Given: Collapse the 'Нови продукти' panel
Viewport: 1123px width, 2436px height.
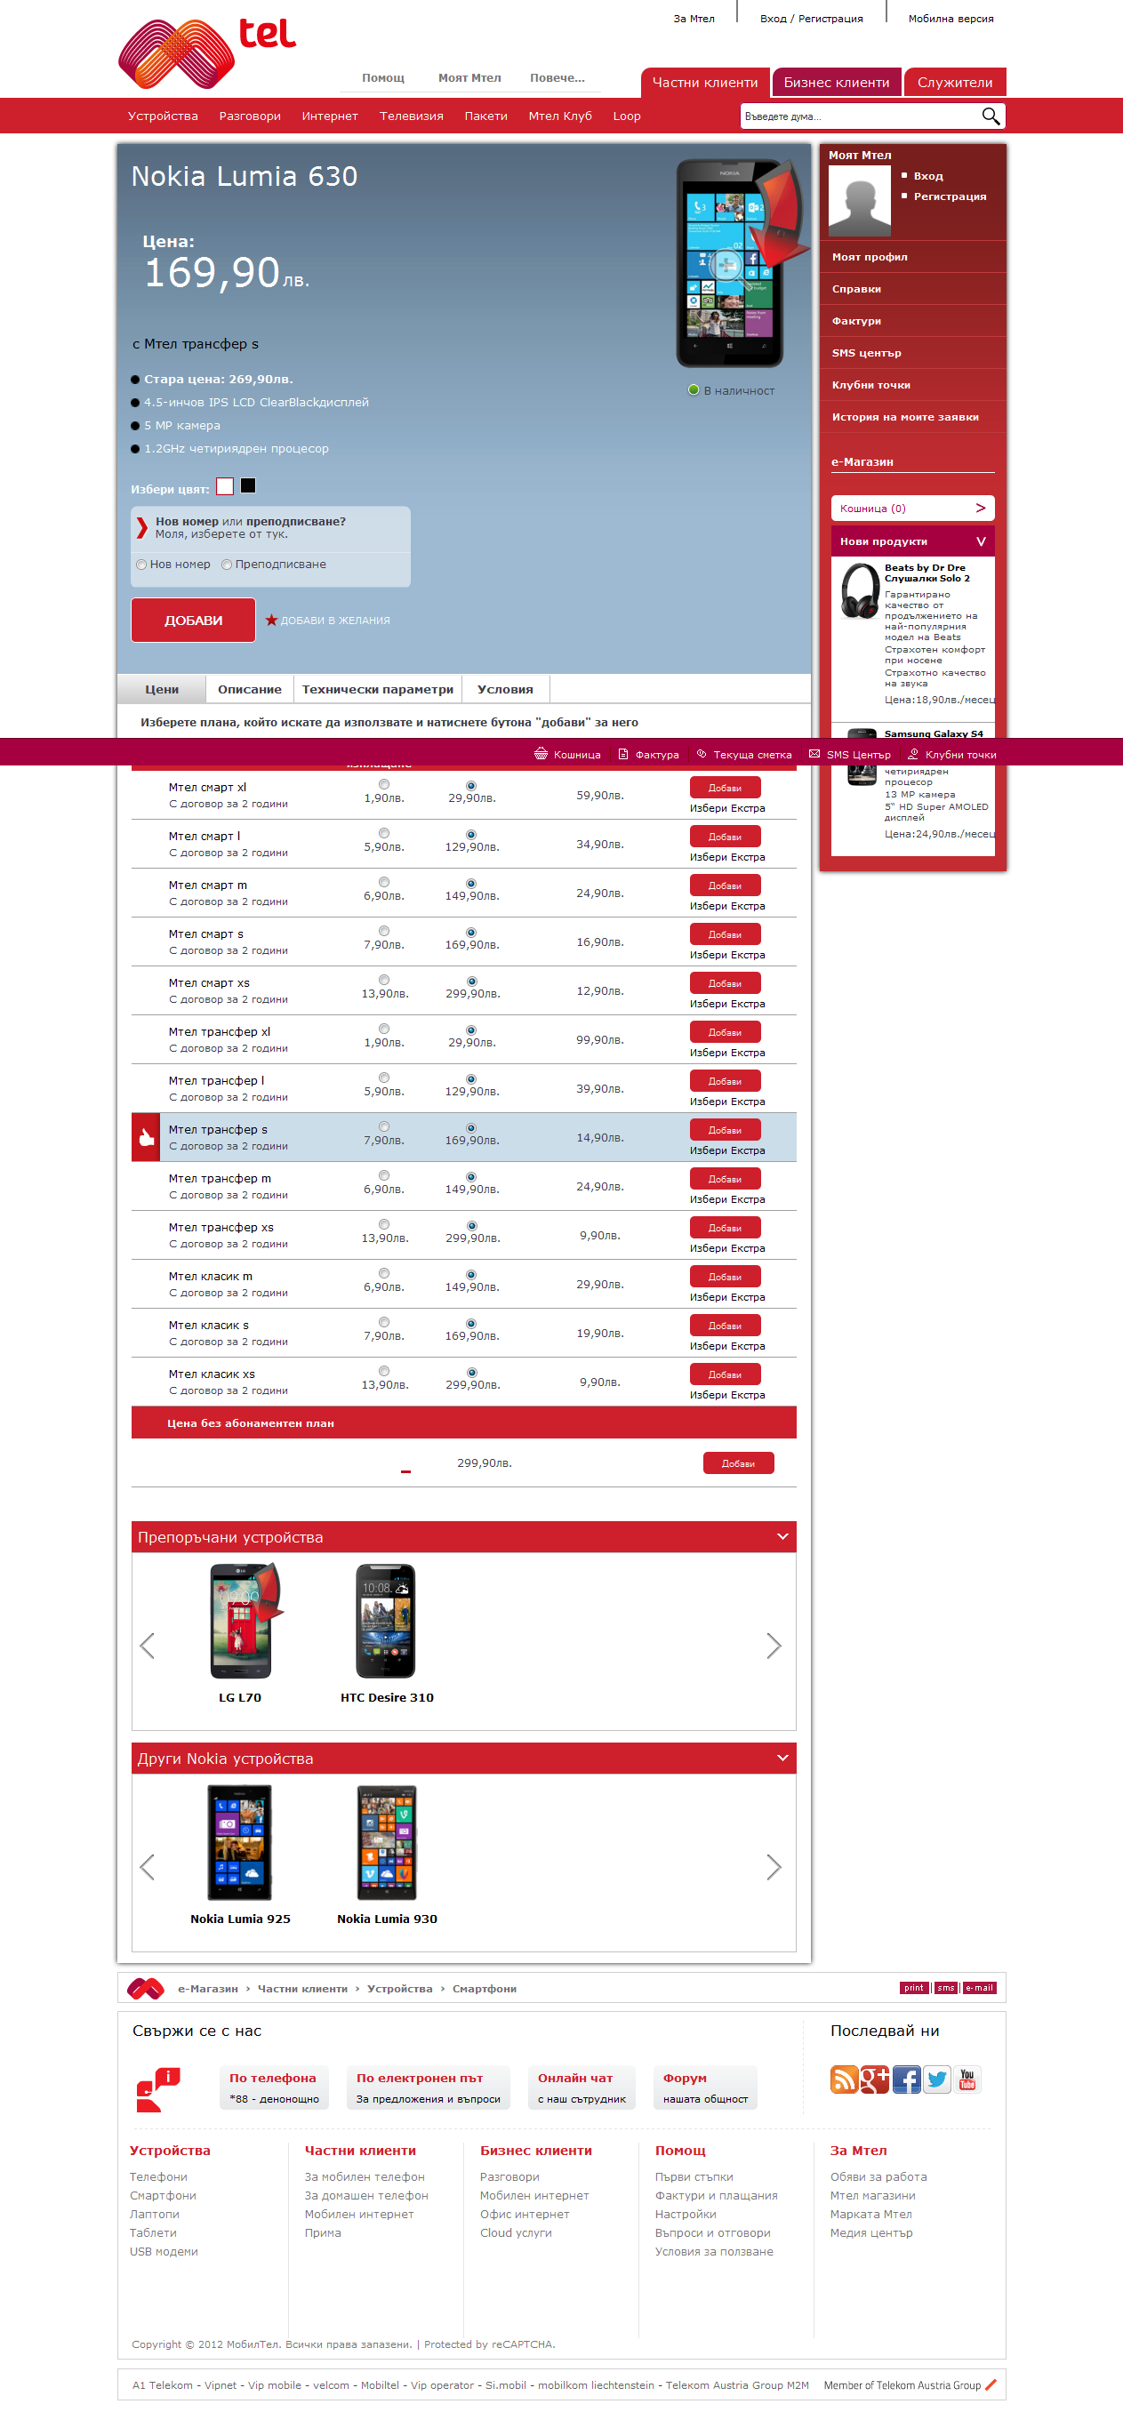Looking at the screenshot, I should tap(980, 541).
